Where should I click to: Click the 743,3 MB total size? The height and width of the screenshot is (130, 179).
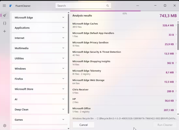pos(168,16)
